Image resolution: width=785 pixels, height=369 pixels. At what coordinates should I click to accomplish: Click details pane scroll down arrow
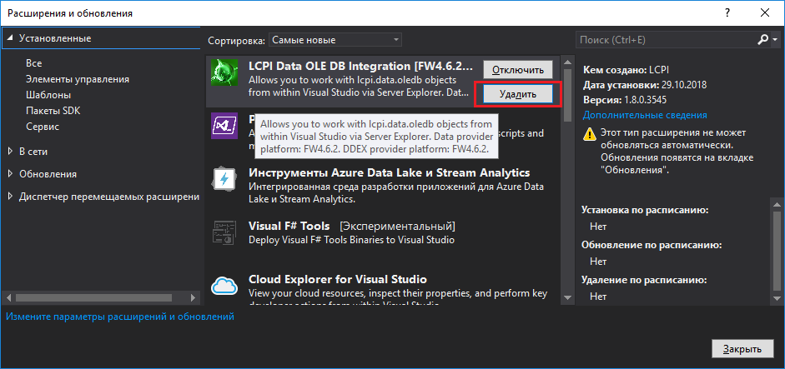(776, 297)
